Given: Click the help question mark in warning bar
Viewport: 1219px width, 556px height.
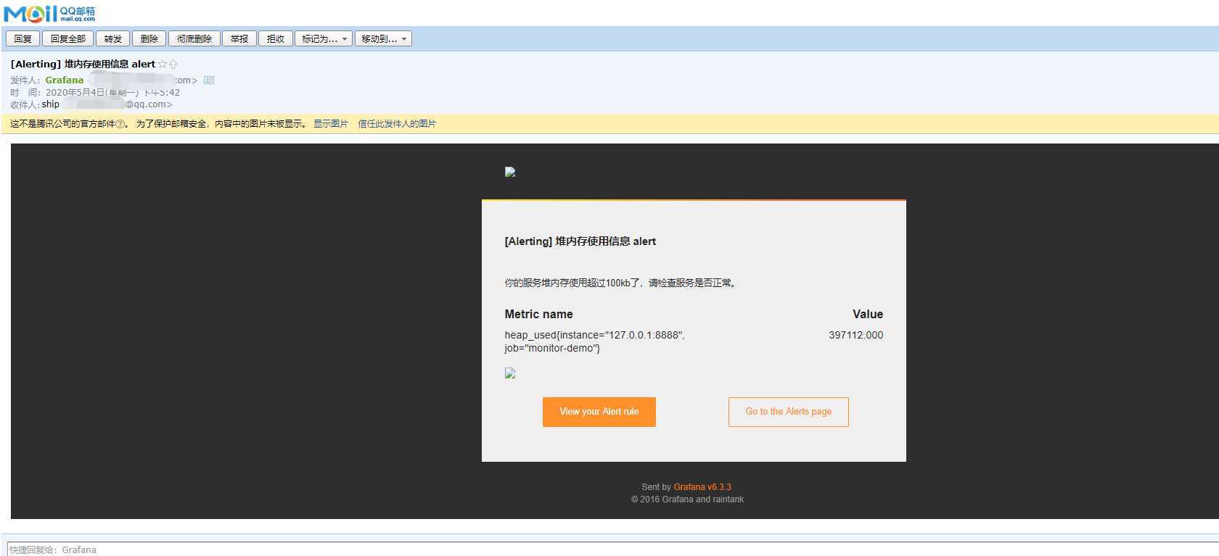Looking at the screenshot, I should click(120, 124).
